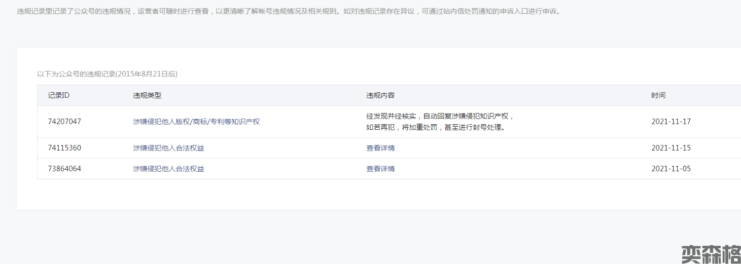The height and width of the screenshot is (264, 741).
Task: Open 查看详情 for record 74115360
Action: pos(380,148)
